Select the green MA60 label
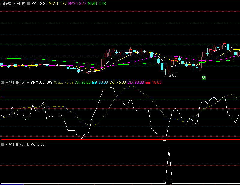The width and height of the screenshot is (240, 185). coord(96,4)
